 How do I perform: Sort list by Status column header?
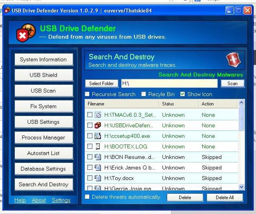tap(178, 104)
